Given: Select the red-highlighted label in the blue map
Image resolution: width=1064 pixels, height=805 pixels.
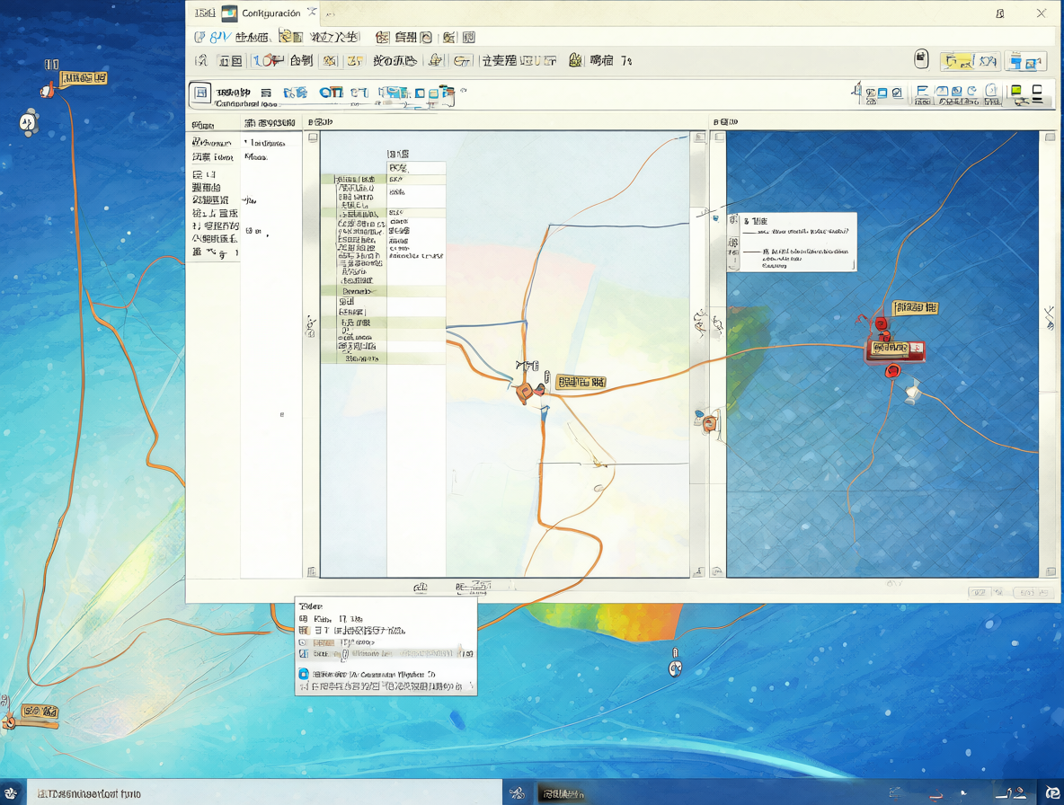Looking at the screenshot, I should [896, 349].
